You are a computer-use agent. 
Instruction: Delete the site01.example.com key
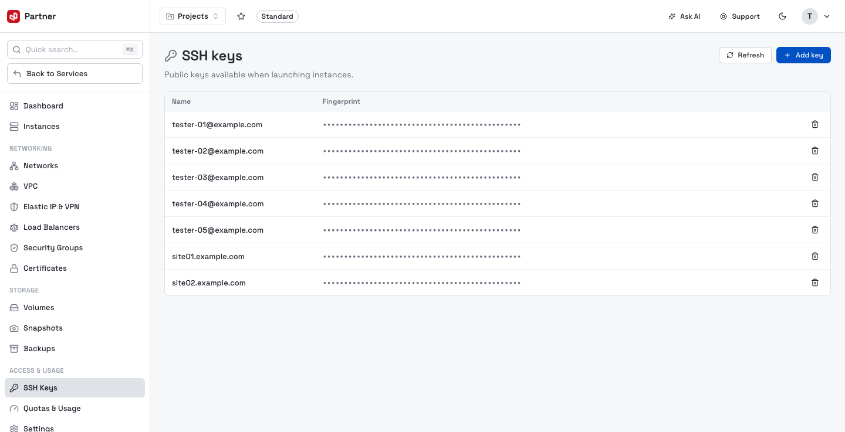814,256
